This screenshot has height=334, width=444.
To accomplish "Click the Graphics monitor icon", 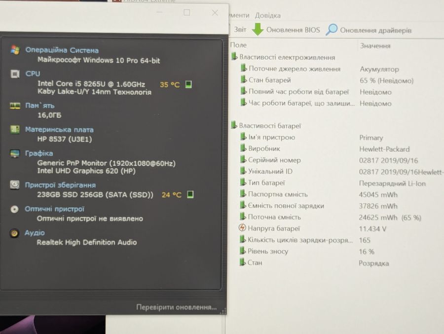I will click(15, 153).
